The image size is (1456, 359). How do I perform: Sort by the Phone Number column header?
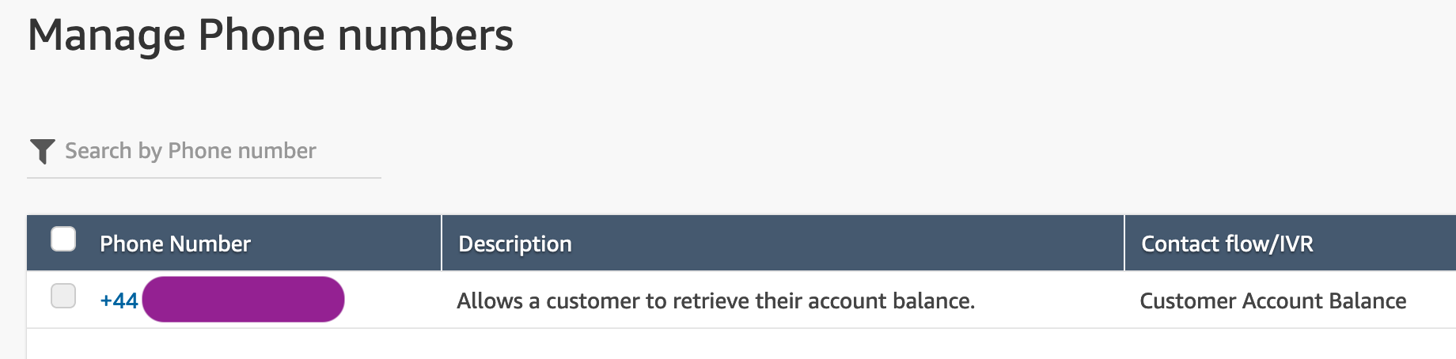pos(175,244)
